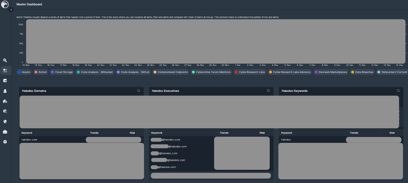
Task: Click the Trends header in Halodoc Domains
Action: click(94, 133)
